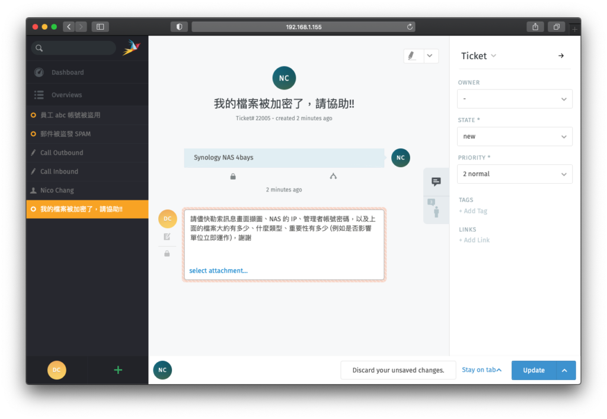The image size is (607, 419).
Task: Switch to Call Inbound tab
Action: point(87,171)
